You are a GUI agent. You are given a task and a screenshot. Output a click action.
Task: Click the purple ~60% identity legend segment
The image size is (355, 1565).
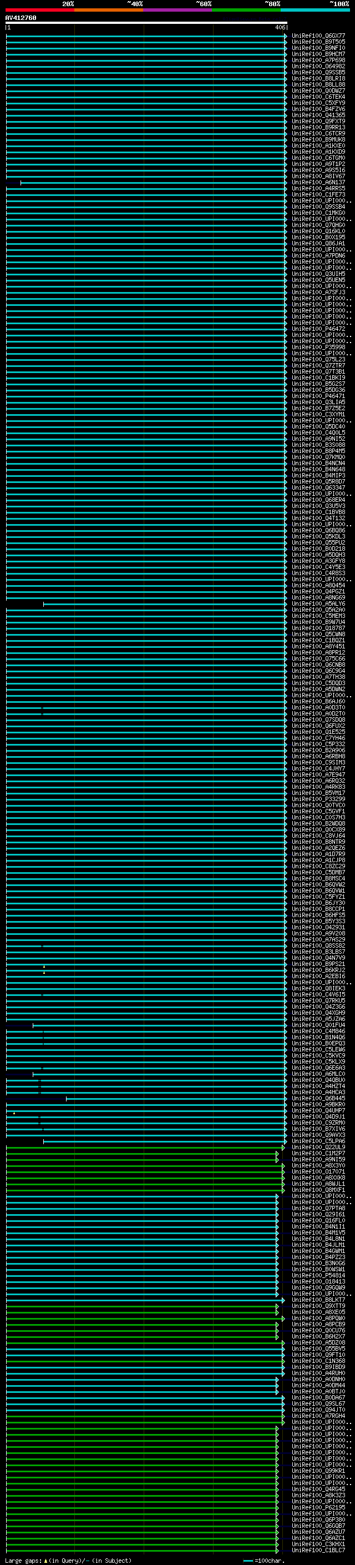[x=178, y=10]
